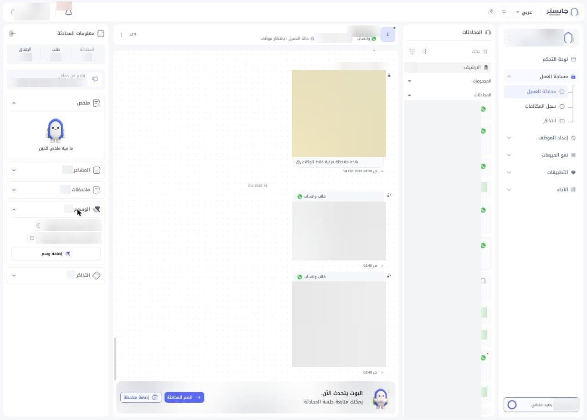Click the chart icon beside the wifi icon
Image resolution: width=587 pixels, height=420 pixels.
click(491, 12)
